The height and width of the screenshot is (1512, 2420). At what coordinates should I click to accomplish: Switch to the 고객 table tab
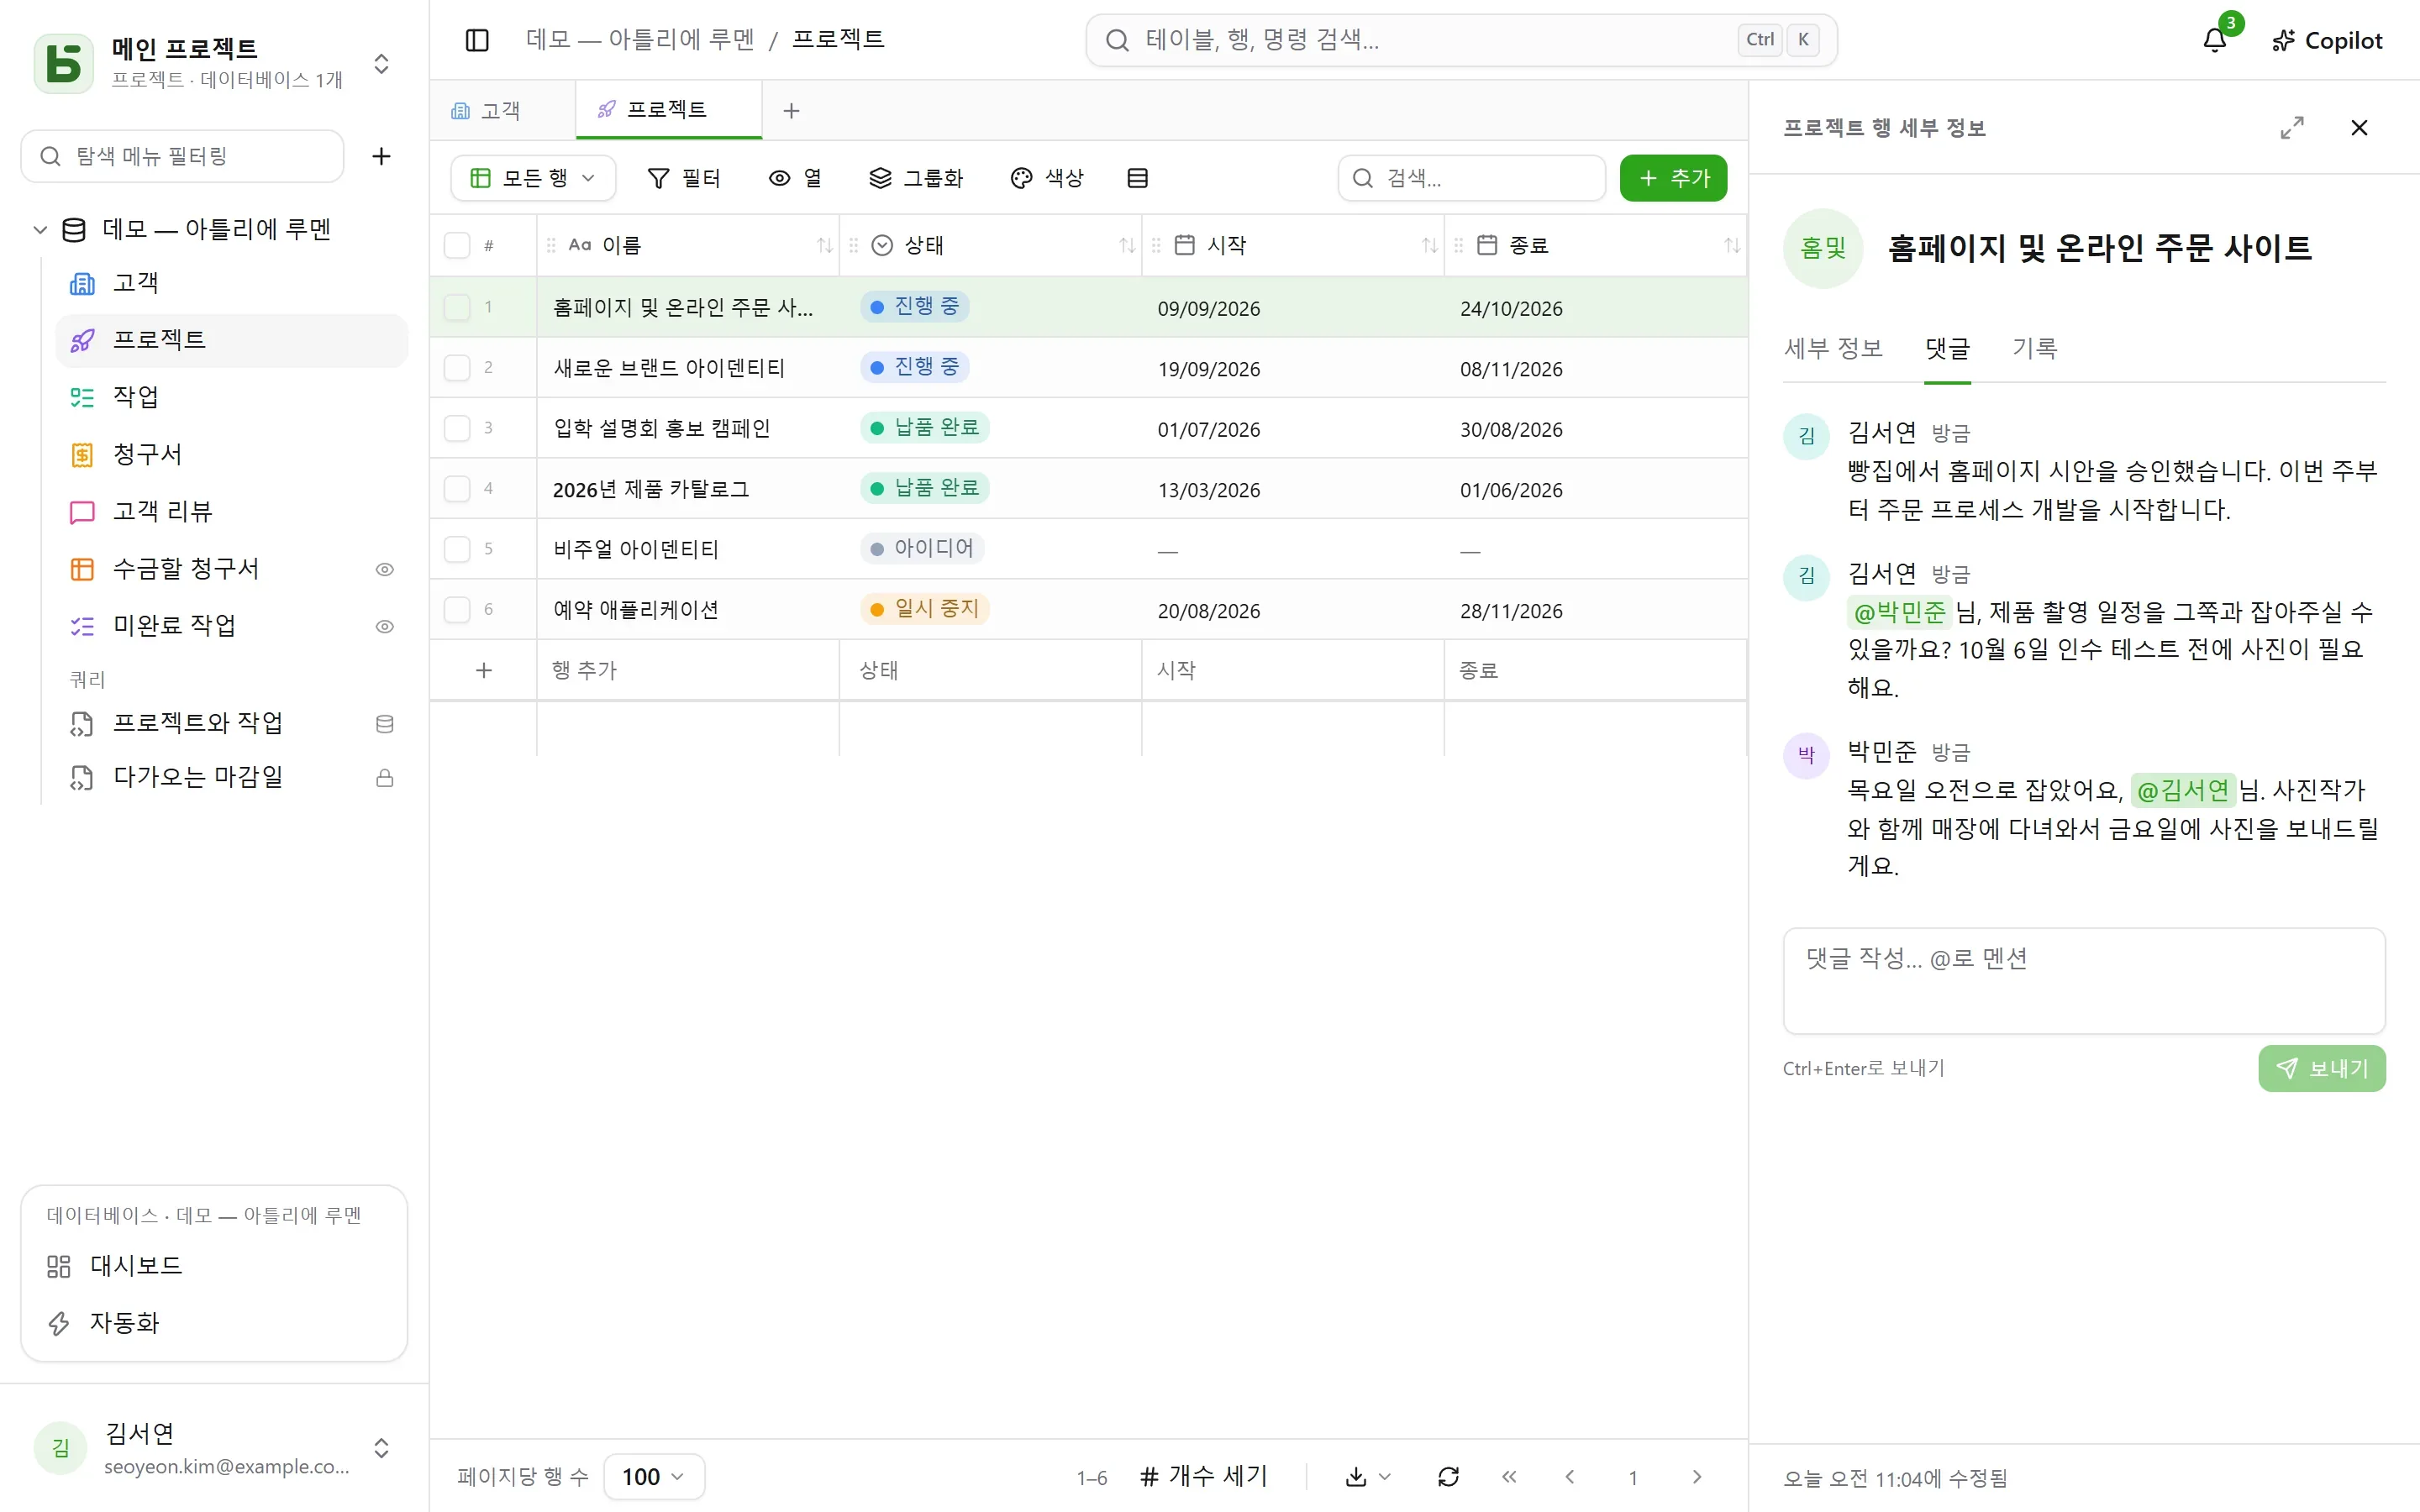tap(502, 110)
